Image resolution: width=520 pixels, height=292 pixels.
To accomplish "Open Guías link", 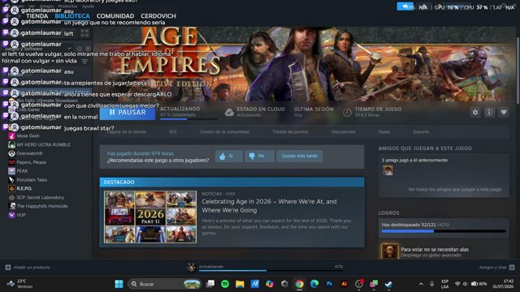I will [384, 131].
